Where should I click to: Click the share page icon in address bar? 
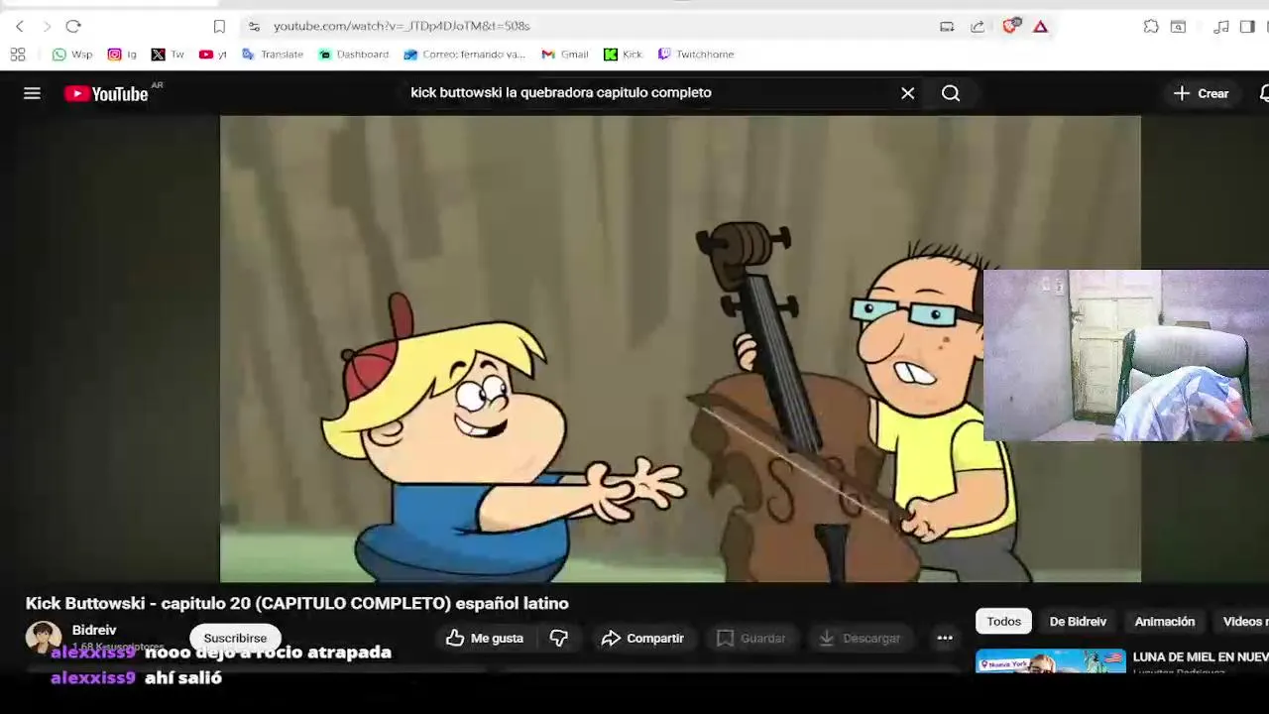pos(978,27)
